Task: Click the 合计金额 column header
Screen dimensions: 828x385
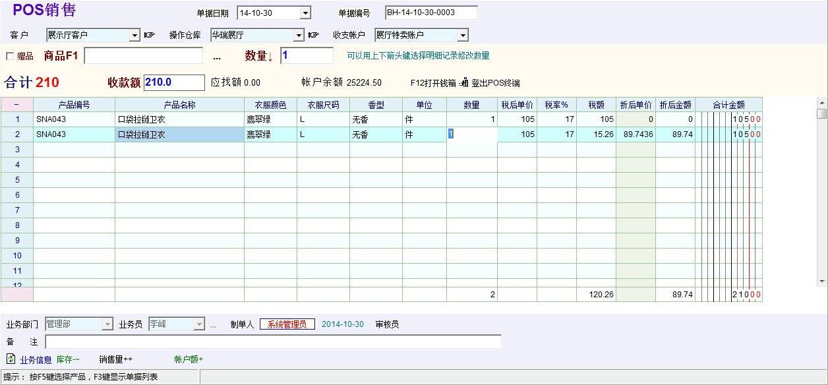Action: [x=728, y=105]
